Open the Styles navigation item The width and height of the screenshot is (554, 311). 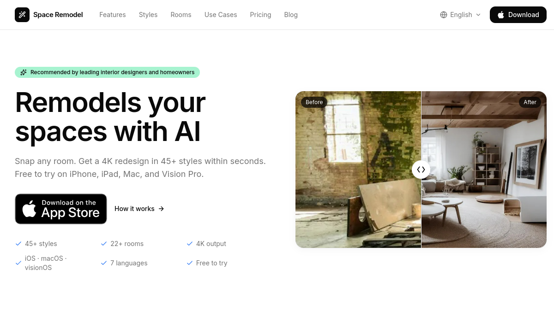(x=148, y=15)
